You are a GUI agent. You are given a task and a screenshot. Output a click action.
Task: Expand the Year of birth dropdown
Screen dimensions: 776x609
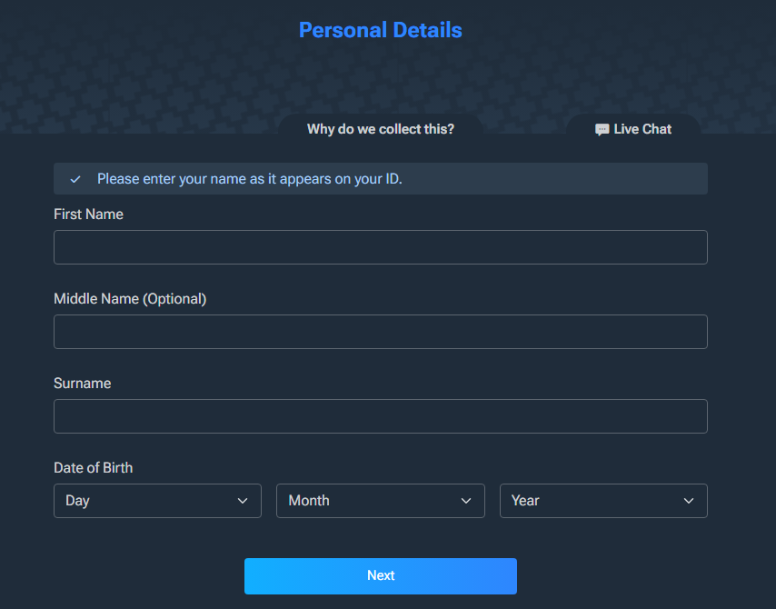pos(603,501)
